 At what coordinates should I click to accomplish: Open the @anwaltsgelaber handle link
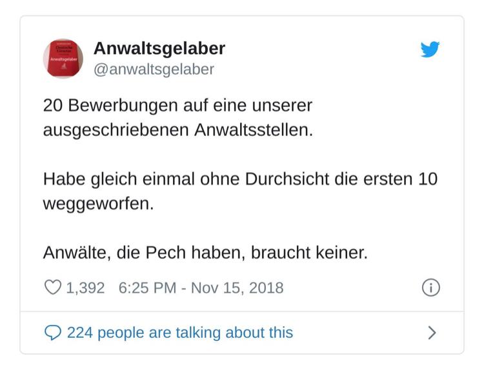click(154, 69)
